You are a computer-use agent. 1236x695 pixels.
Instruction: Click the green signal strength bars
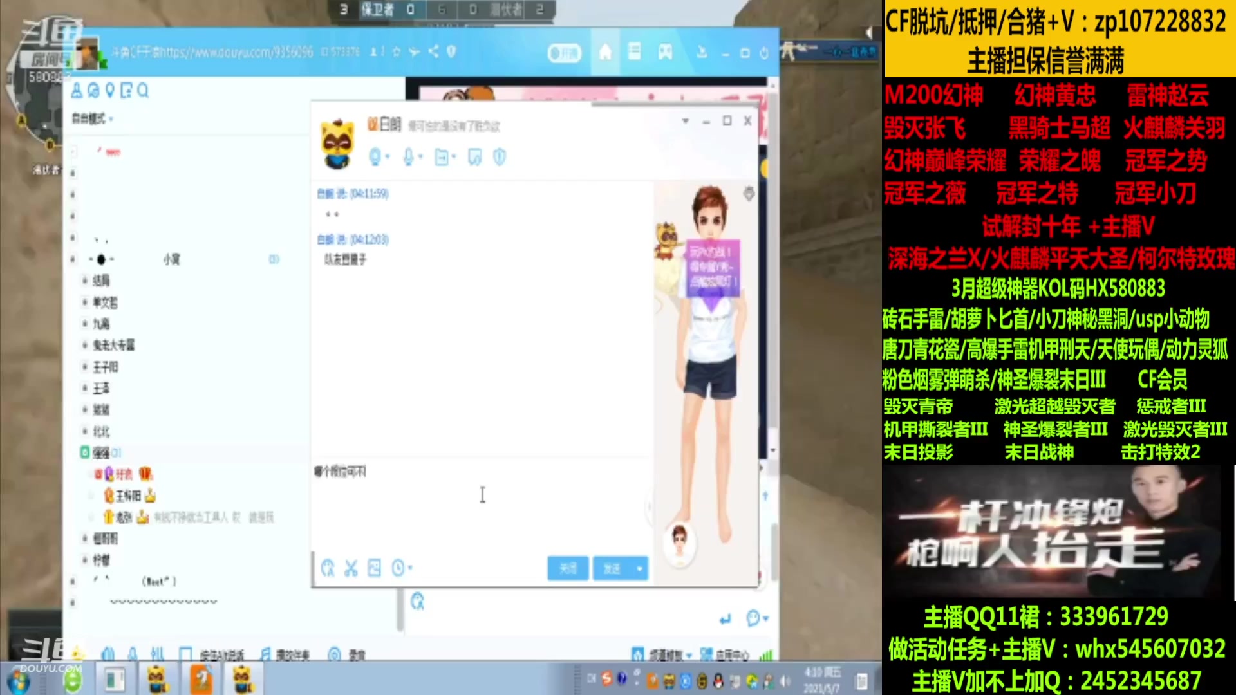pos(765,655)
